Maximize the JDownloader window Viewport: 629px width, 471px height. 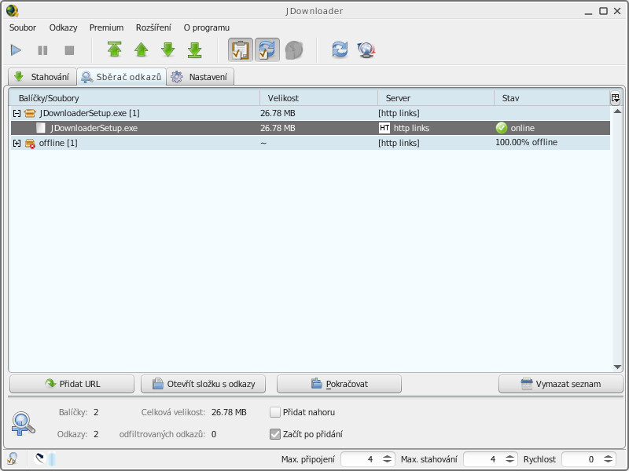603,11
